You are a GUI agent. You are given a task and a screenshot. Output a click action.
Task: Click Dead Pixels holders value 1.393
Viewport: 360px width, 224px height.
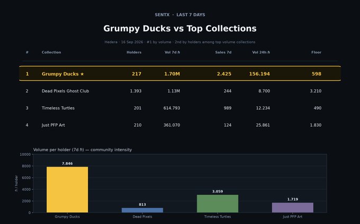[x=136, y=91]
